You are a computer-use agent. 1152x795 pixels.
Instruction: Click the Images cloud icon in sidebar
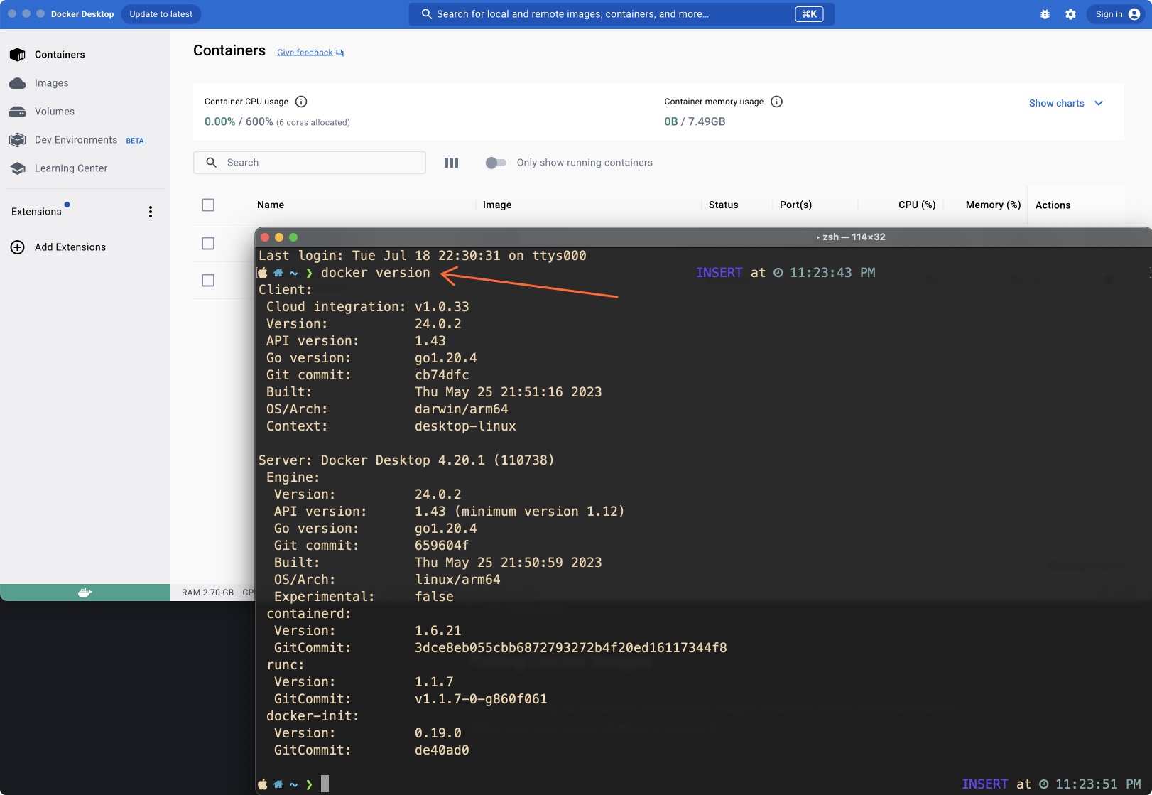pos(18,83)
